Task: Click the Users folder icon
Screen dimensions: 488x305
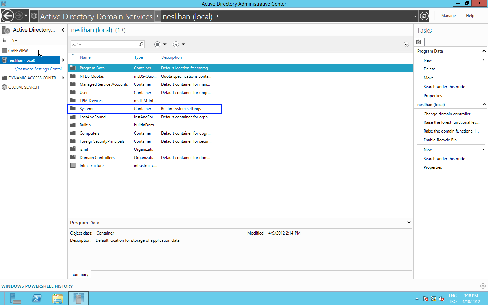Action: pos(73,92)
